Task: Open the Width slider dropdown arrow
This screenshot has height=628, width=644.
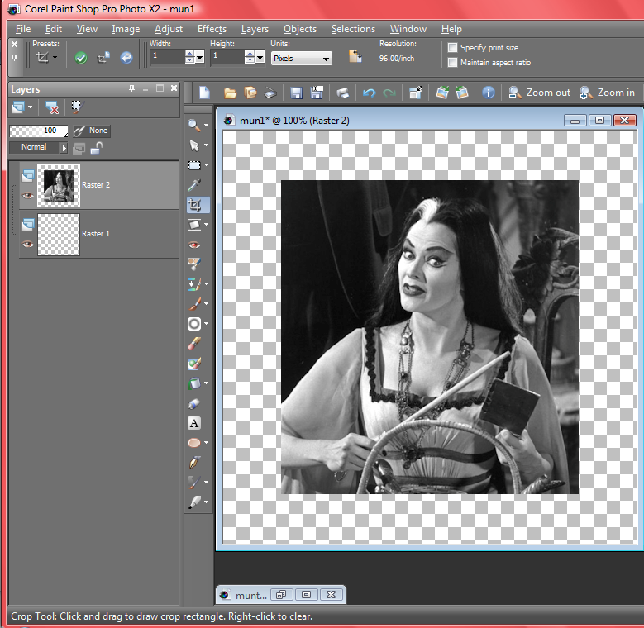Action: click(200, 58)
